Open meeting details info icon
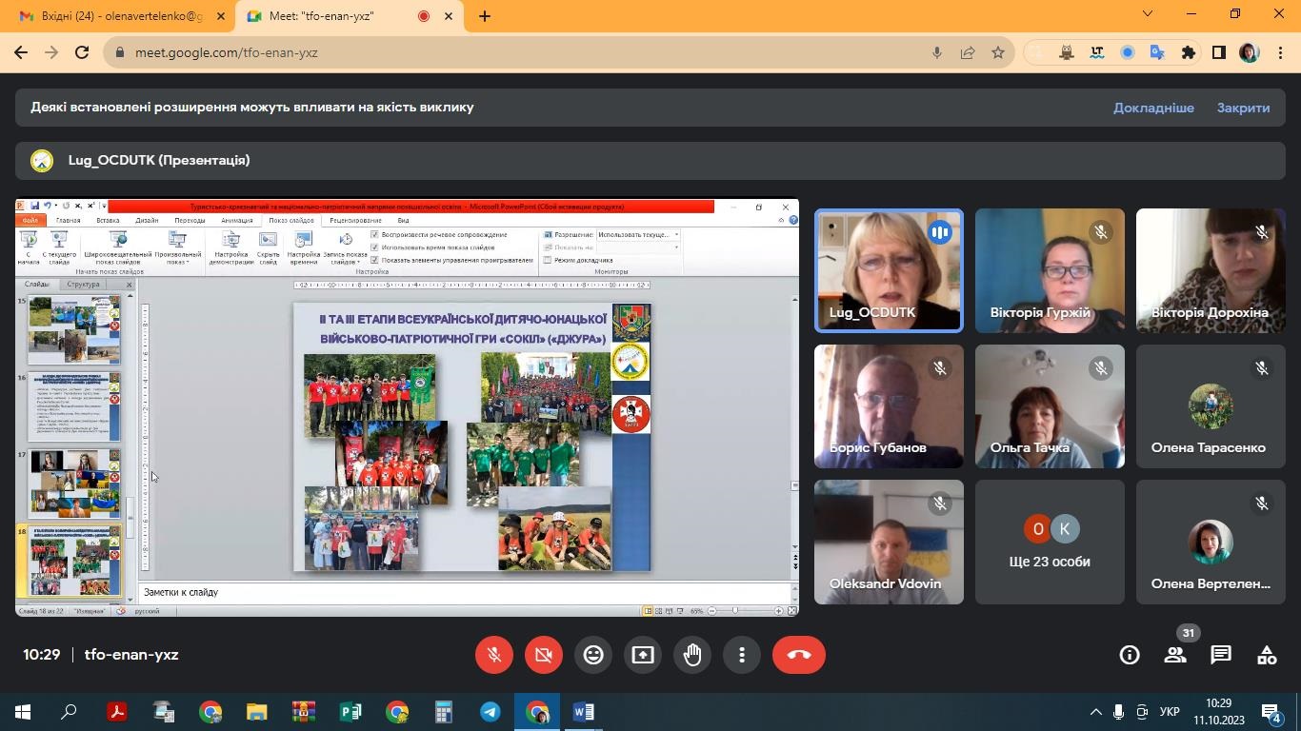This screenshot has width=1301, height=731. coord(1130,655)
